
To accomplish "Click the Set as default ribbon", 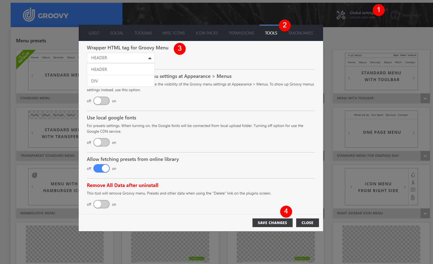I will tap(24, 58).
